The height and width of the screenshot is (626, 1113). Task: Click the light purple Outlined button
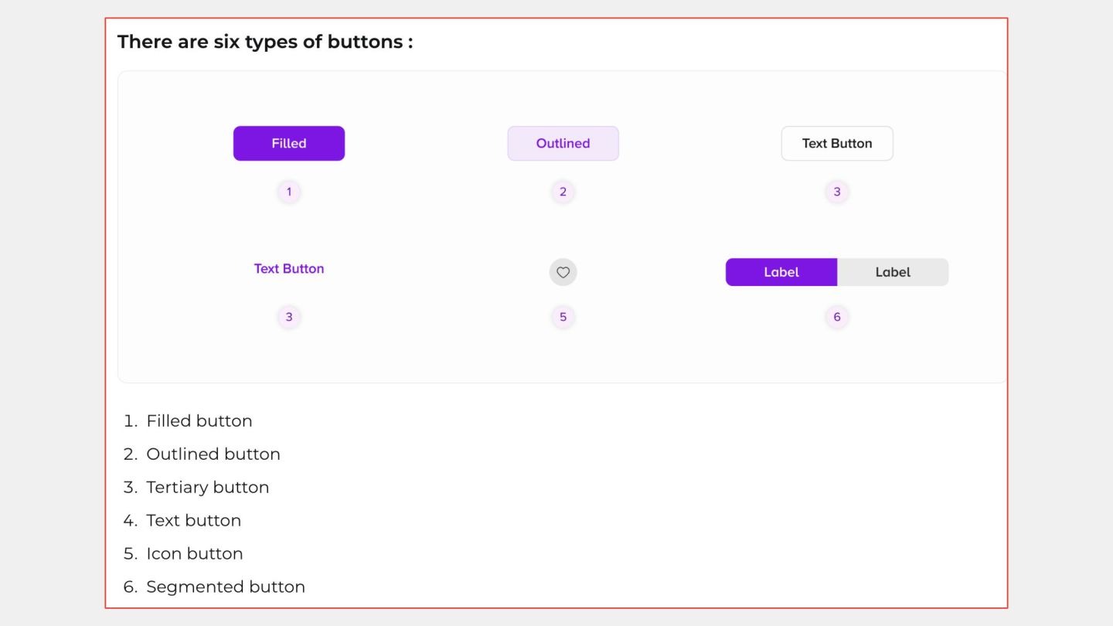(x=563, y=144)
